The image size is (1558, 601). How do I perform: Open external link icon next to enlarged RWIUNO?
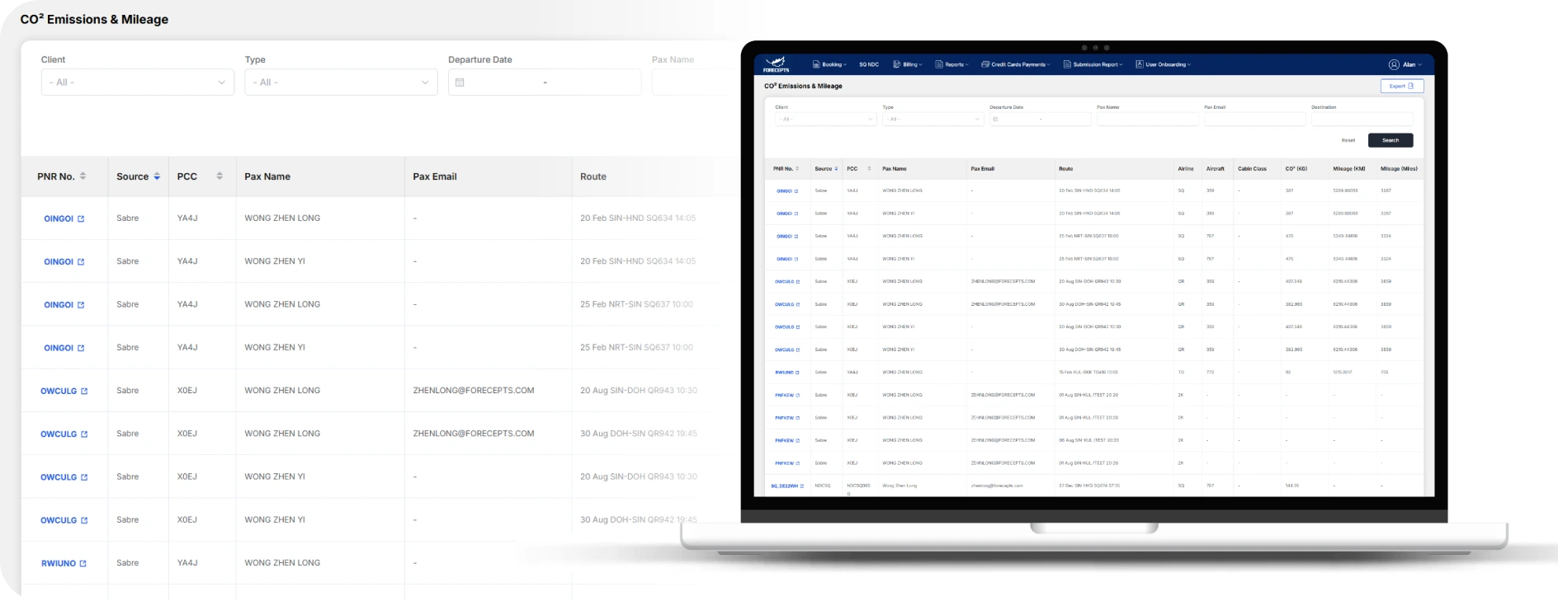(83, 564)
